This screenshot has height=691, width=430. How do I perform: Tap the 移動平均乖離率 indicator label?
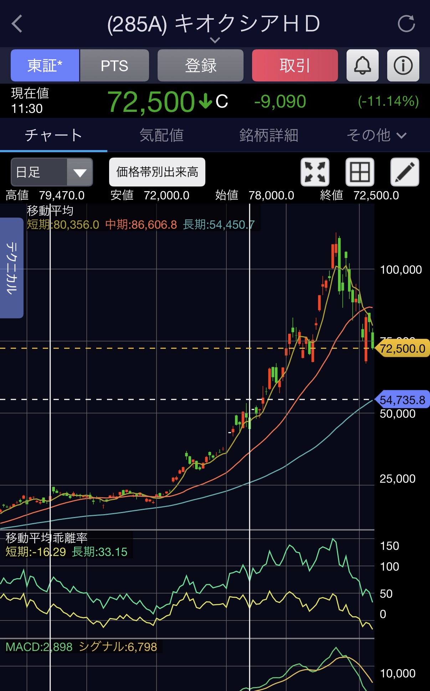[46, 538]
